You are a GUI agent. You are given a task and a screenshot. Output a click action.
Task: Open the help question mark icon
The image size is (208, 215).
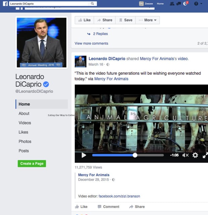(196, 4)
